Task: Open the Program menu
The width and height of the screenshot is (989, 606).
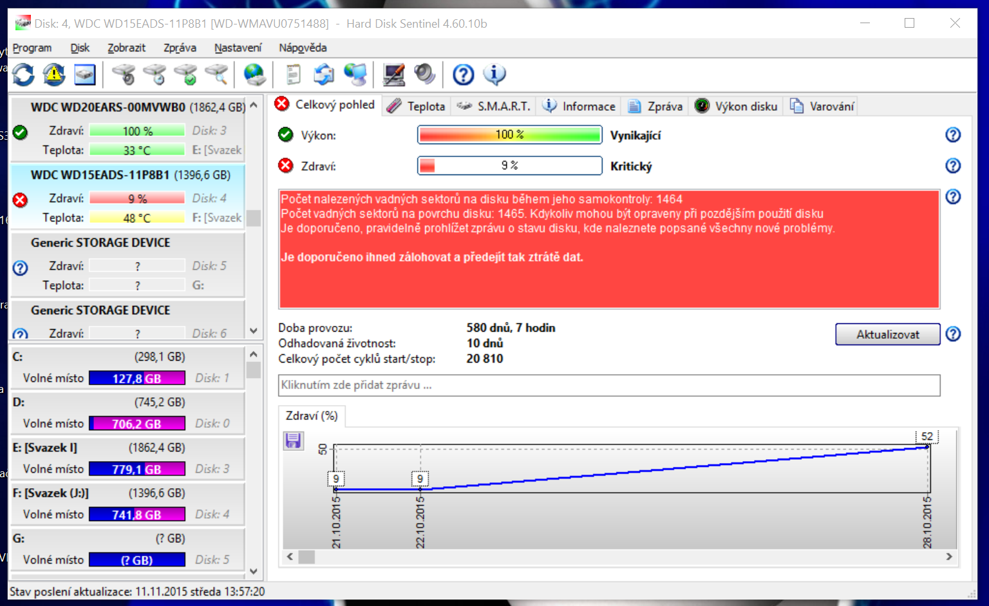Action: tap(32, 48)
